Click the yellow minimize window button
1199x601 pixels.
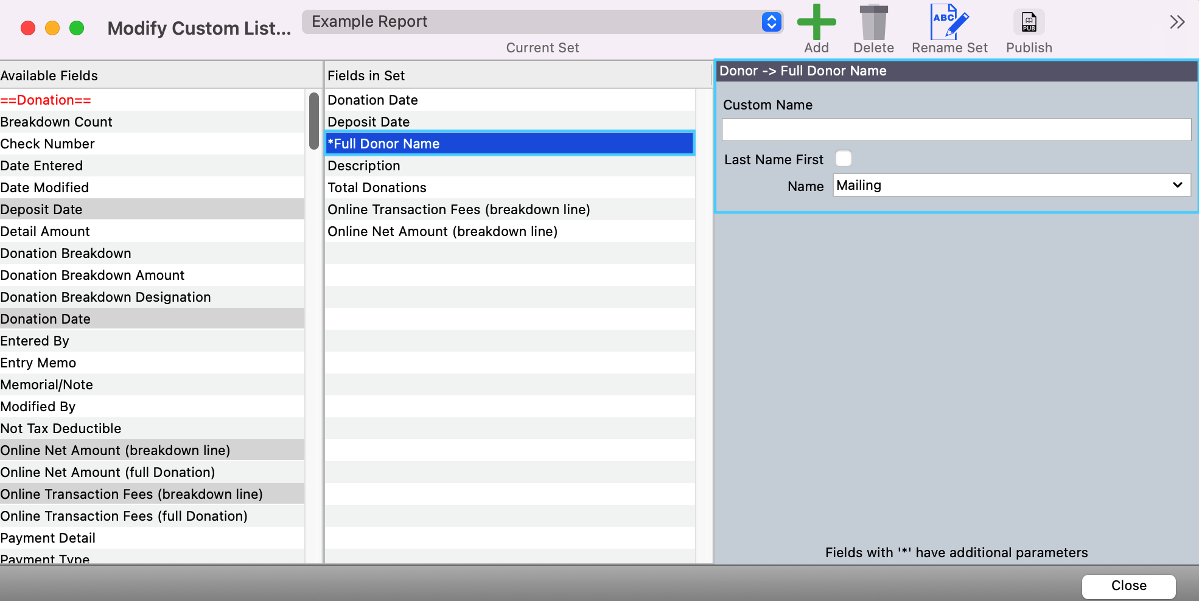pos(52,28)
